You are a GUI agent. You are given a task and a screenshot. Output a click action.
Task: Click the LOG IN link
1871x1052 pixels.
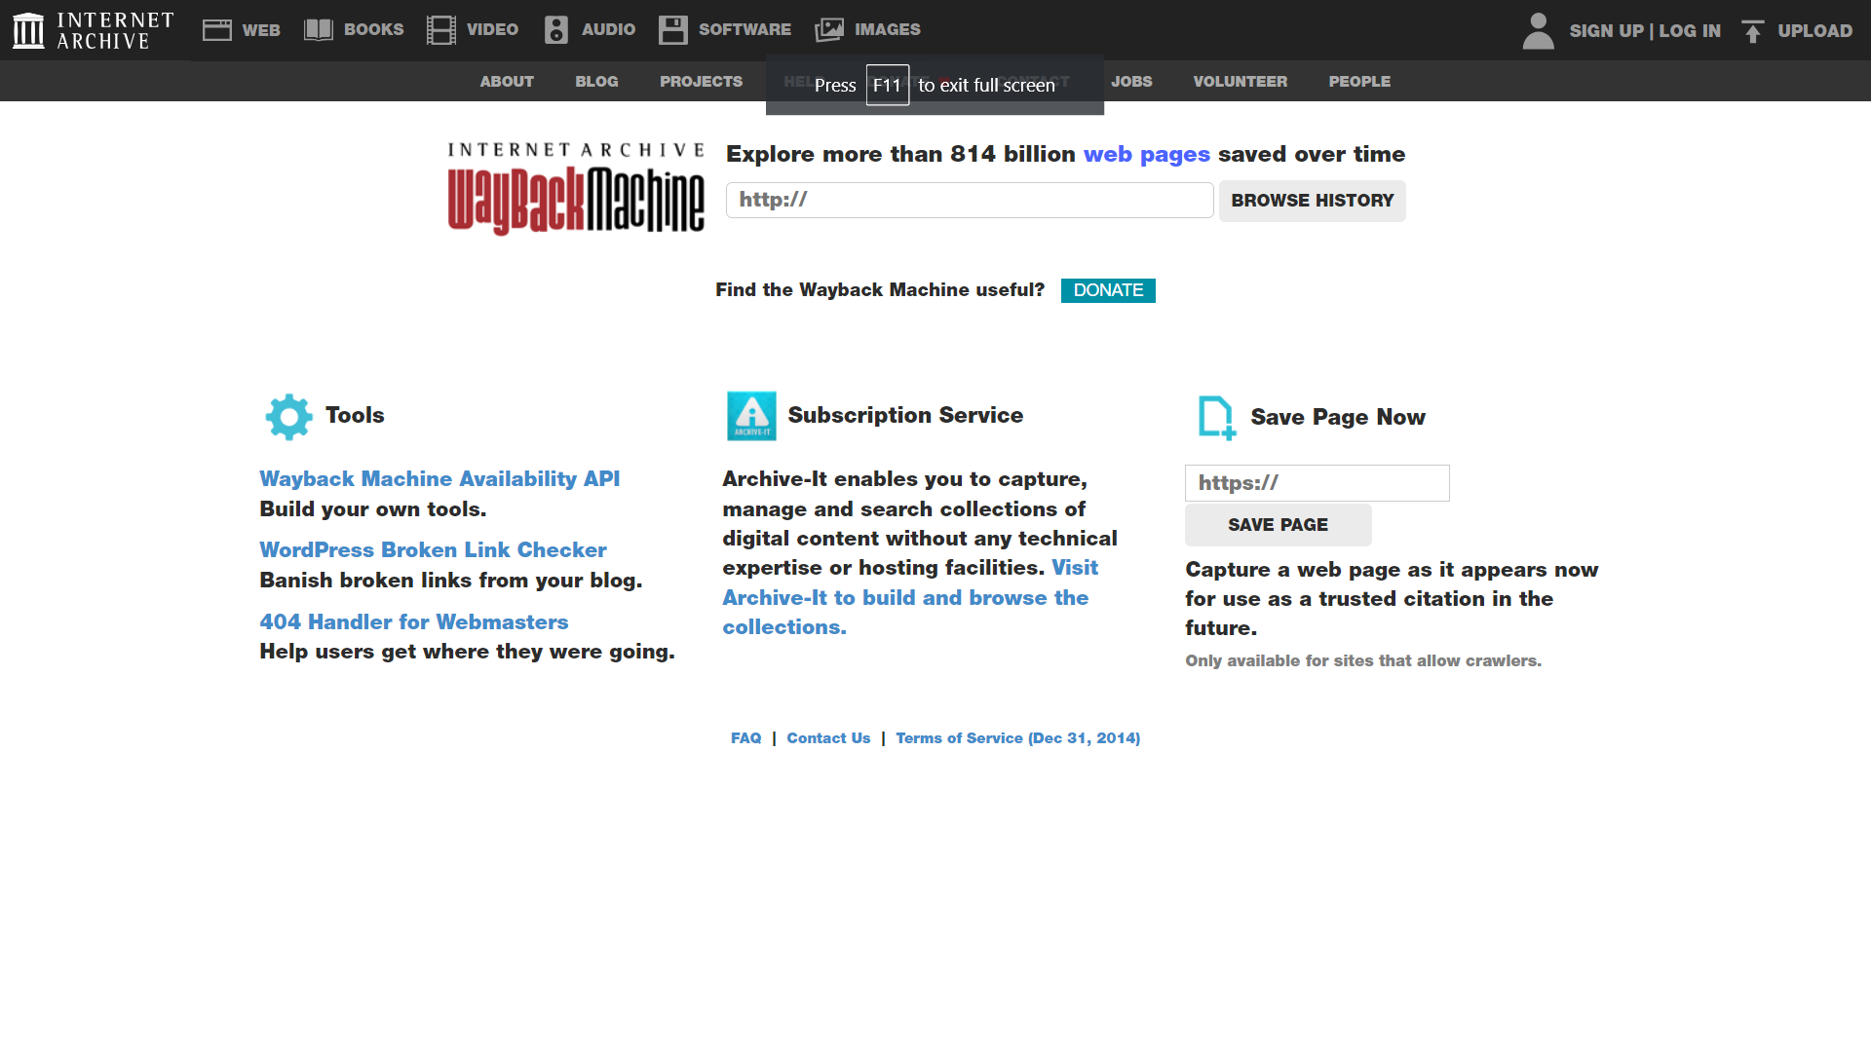coord(1691,31)
